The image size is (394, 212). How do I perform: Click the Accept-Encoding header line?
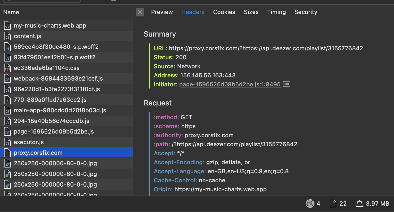202,162
